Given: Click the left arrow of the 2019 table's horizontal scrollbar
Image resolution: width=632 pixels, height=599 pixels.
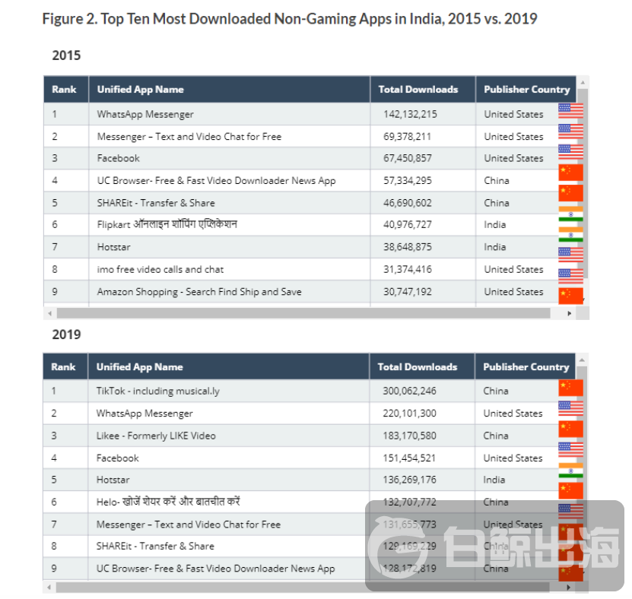Looking at the screenshot, I should click(x=49, y=588).
